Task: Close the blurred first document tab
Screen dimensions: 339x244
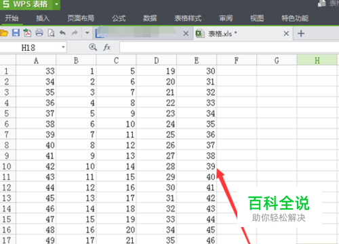Action: [186, 34]
